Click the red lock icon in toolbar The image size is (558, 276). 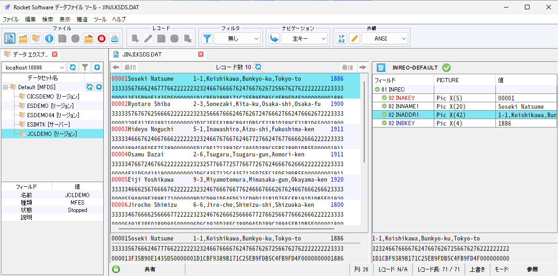[x=101, y=38]
